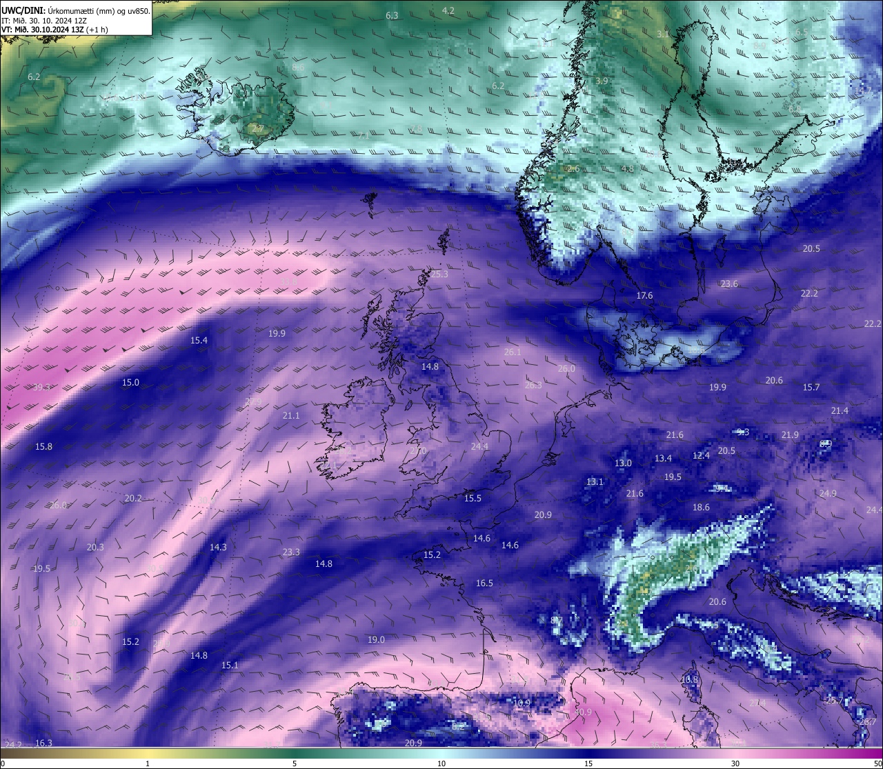
Task: Click the '1' tick on color scale
Action: [x=148, y=763]
